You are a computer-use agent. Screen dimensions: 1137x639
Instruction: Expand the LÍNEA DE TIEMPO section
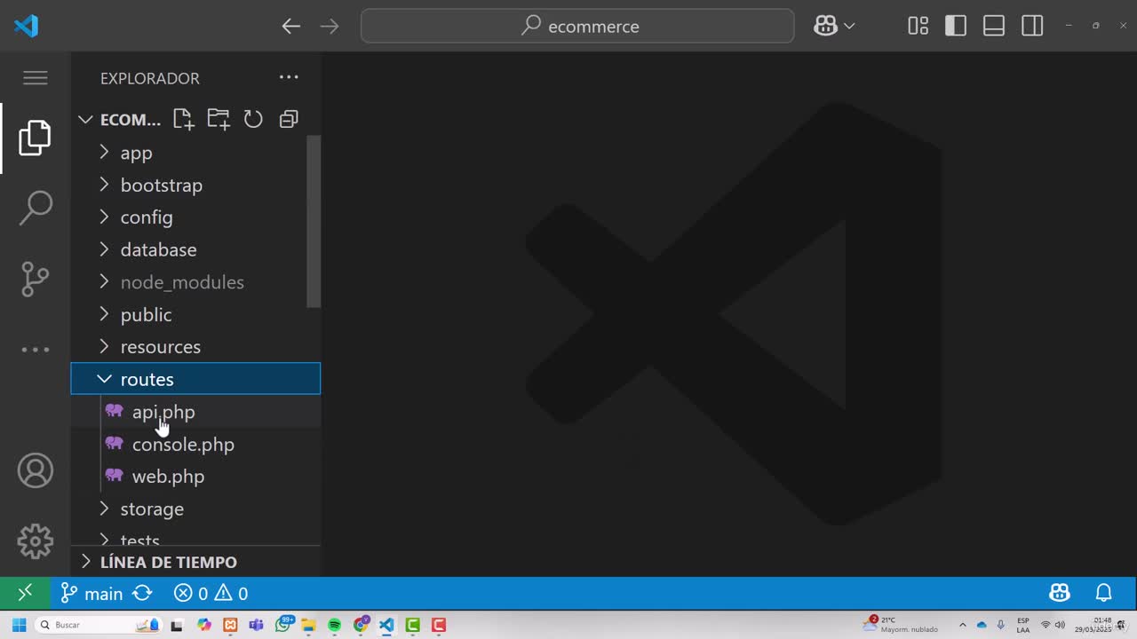point(168,562)
